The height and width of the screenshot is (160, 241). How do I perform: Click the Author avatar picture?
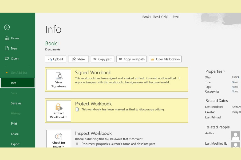click(x=235, y=136)
